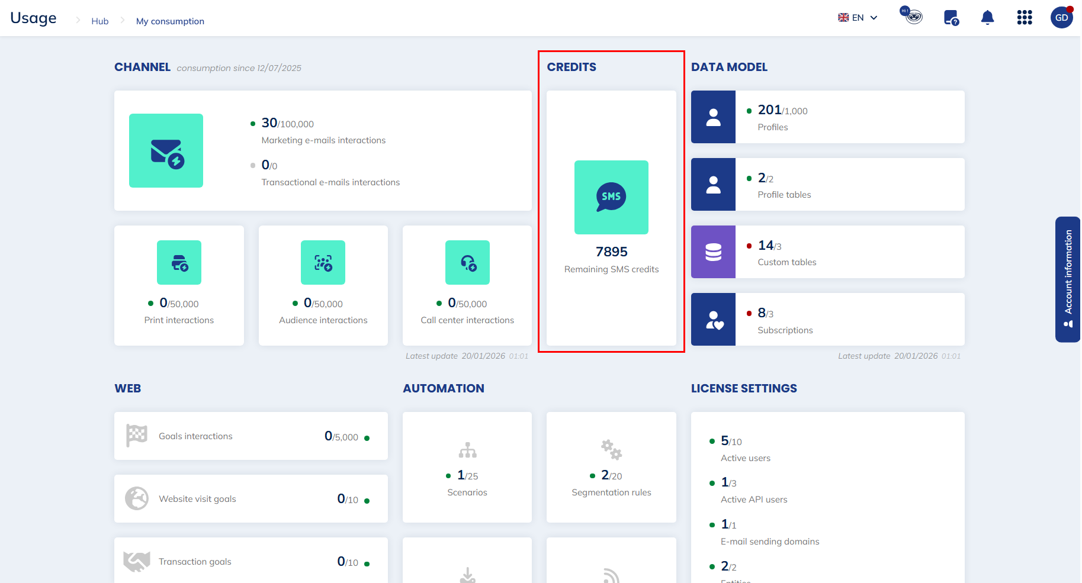Click My consumption breadcrumb link
The width and height of the screenshot is (1082, 583).
pos(170,21)
